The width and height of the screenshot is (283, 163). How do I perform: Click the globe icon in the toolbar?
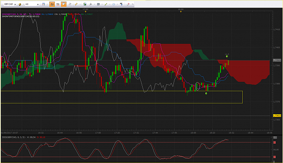[x=20, y=5]
